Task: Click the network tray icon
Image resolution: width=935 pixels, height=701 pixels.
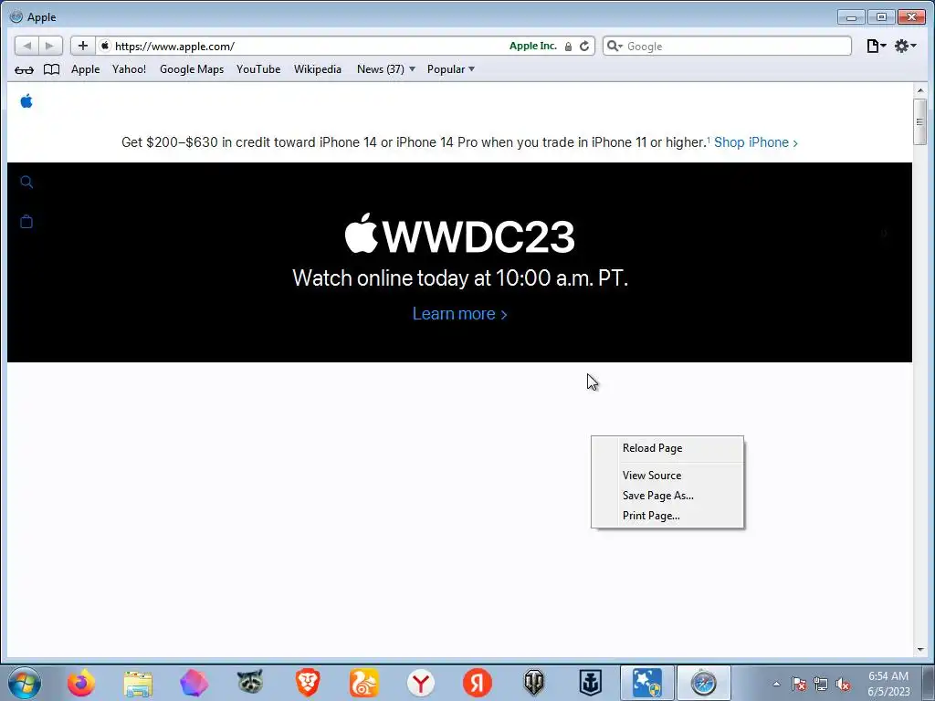Action: point(821,684)
